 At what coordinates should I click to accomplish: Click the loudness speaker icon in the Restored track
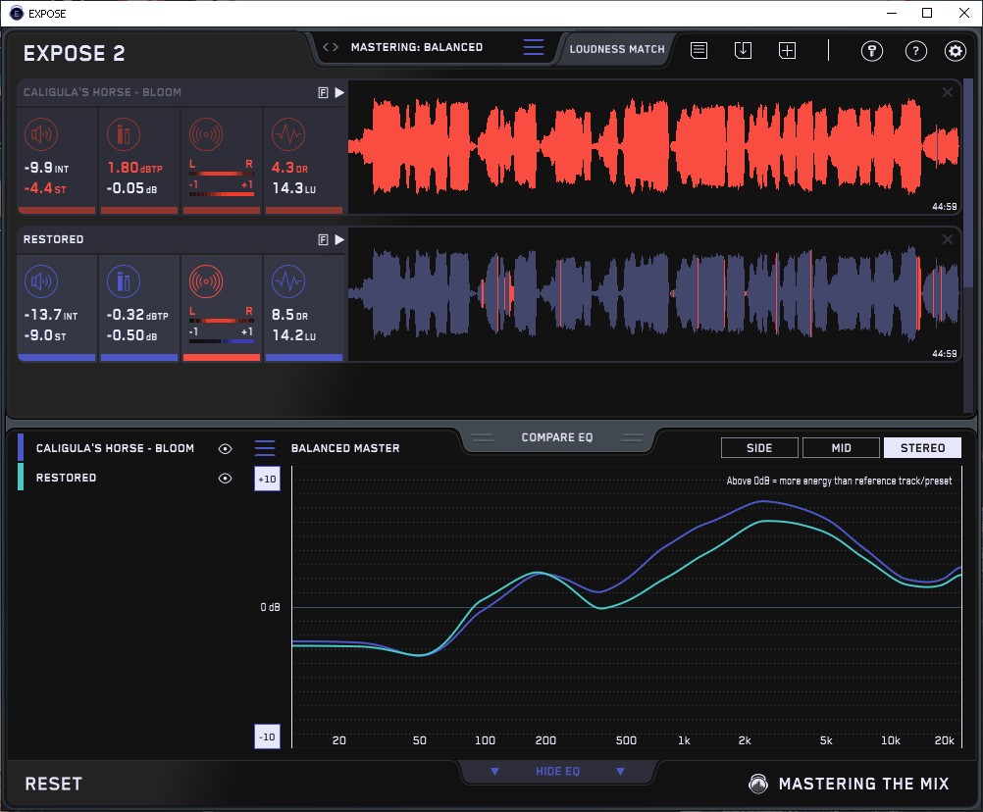[41, 281]
